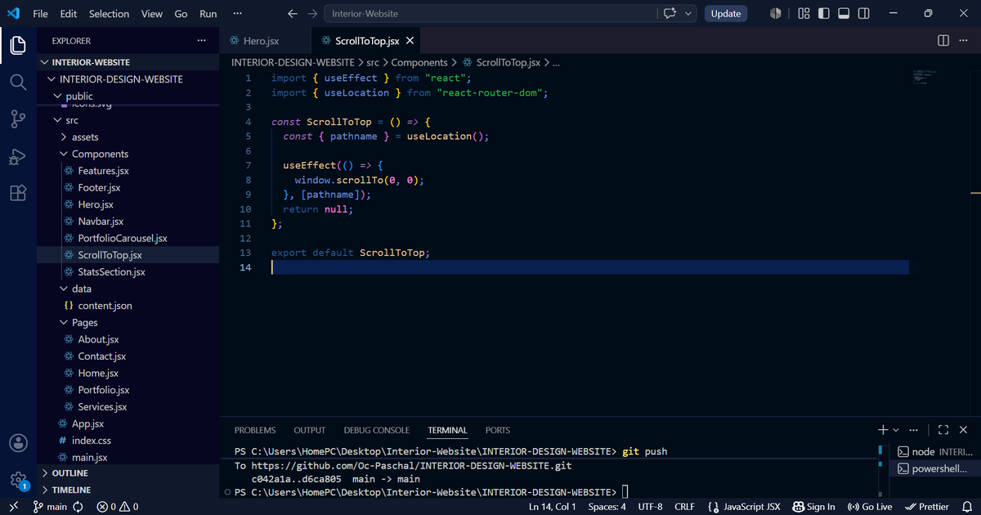981x515 pixels.
Task: Switch to the DEBUG CONSOLE tab
Action: [377, 430]
